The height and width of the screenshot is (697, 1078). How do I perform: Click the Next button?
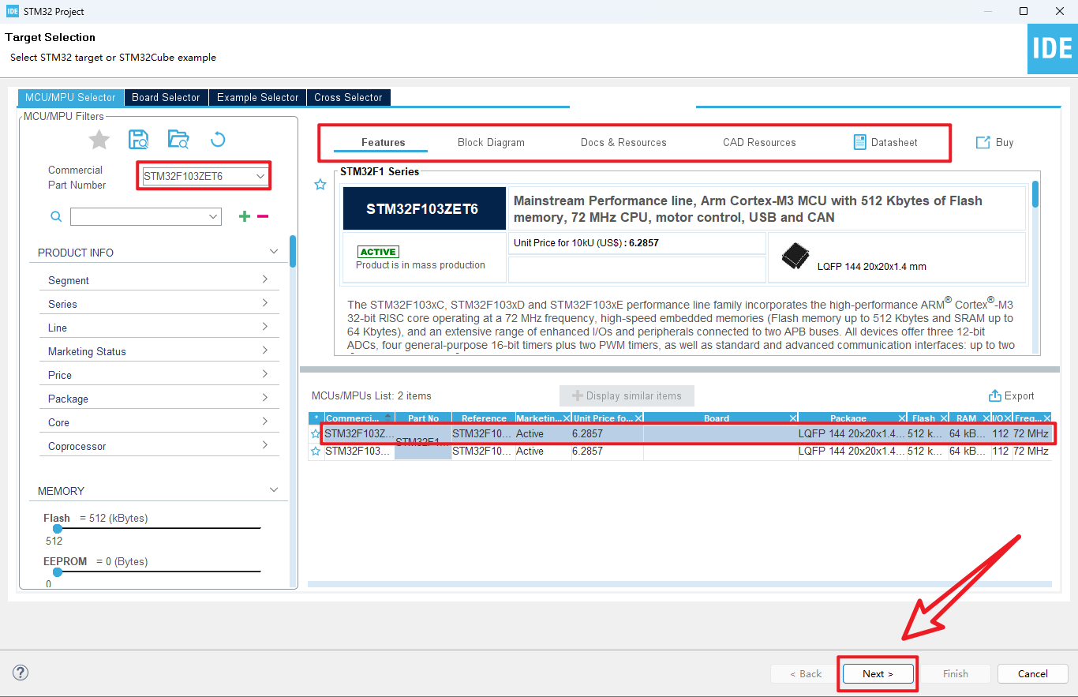(x=878, y=674)
